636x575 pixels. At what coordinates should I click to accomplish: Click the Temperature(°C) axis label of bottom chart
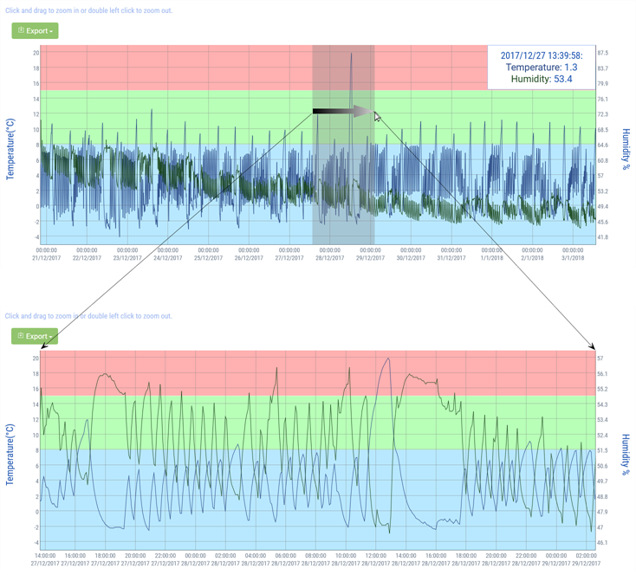(x=10, y=449)
